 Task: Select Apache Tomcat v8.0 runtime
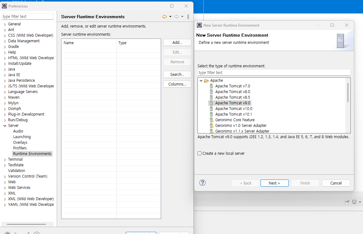point(232,92)
